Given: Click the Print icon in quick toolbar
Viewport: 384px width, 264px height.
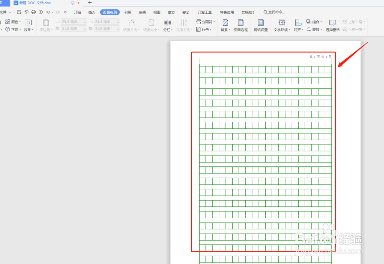Looking at the screenshot, I should pos(33,12).
